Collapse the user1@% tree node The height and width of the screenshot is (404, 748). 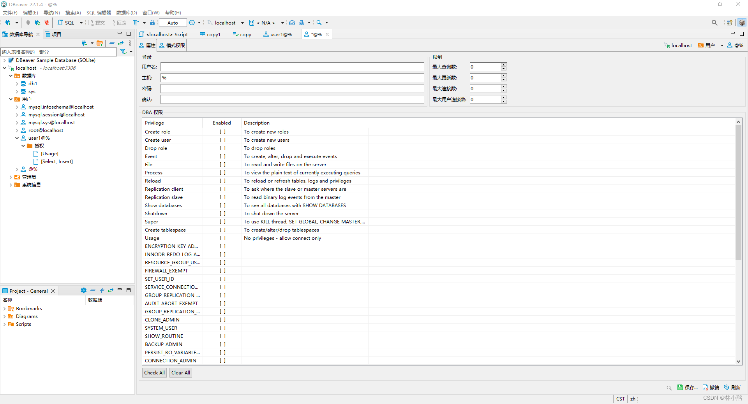click(17, 138)
